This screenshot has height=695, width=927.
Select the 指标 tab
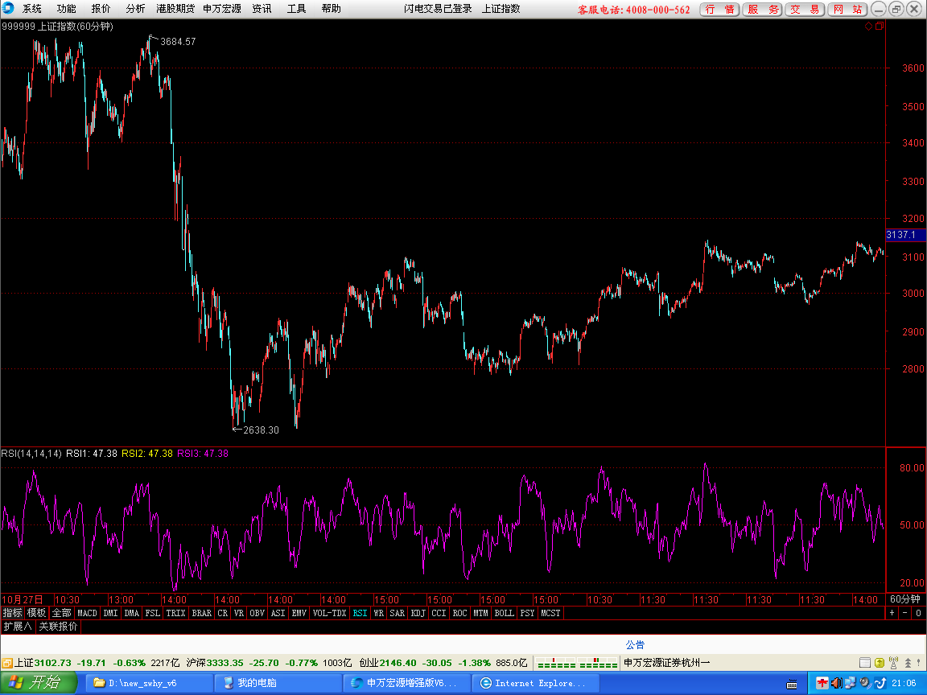pos(12,613)
